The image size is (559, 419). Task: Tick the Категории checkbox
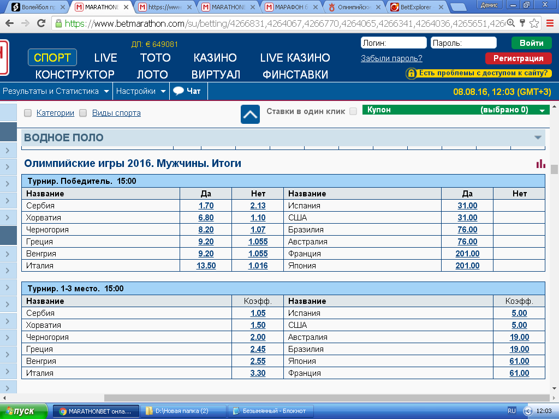28,113
